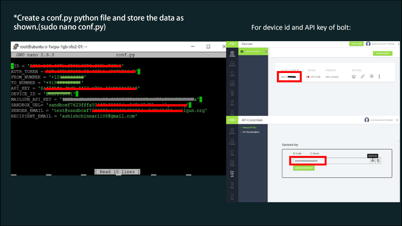The width and height of the screenshot is (402, 226).
Task: Open API in the Devices page sidebar
Action: tap(232, 93)
